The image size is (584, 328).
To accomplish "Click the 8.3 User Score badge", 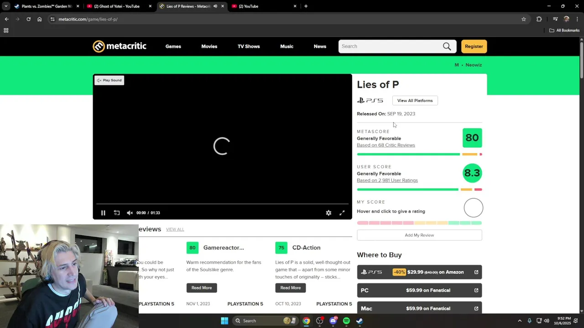I will tap(472, 173).
